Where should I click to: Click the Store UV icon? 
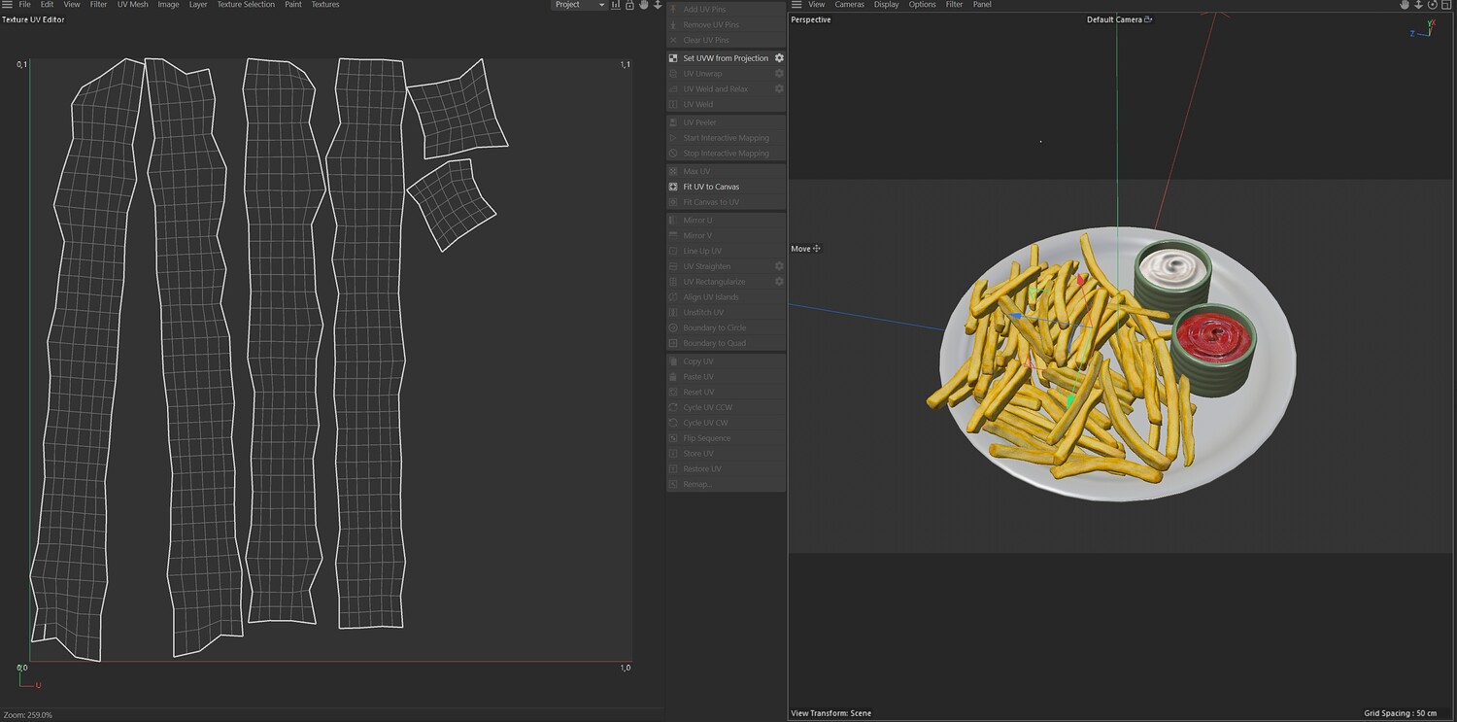pos(674,454)
